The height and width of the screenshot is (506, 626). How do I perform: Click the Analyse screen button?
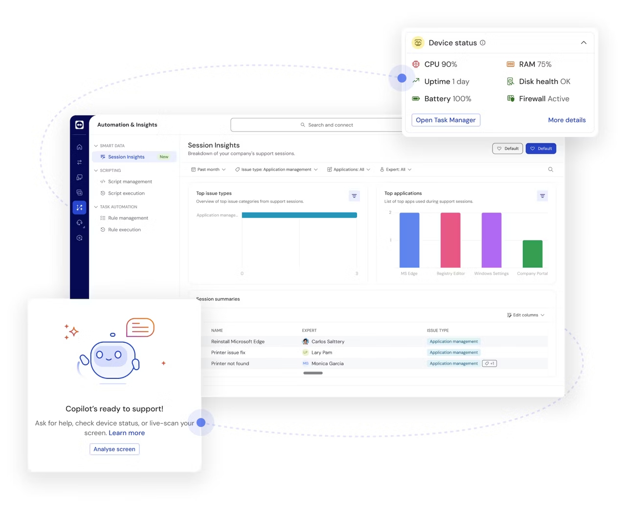pyautogui.click(x=114, y=449)
